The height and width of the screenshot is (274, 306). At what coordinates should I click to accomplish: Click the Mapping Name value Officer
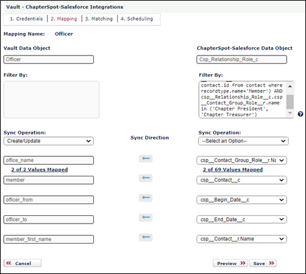click(64, 34)
